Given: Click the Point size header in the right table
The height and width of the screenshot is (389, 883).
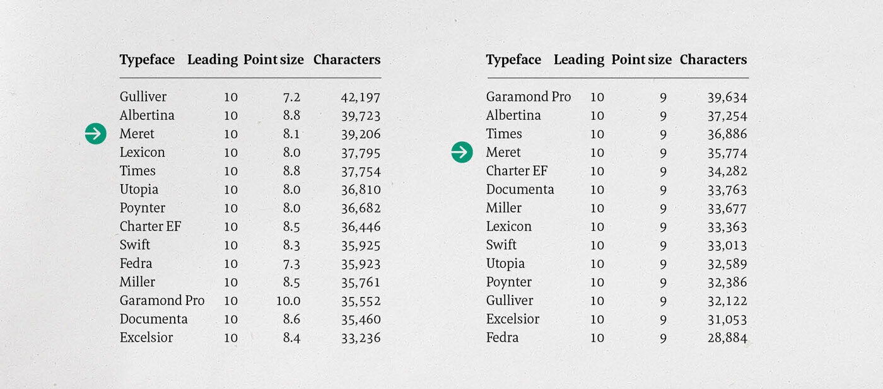Looking at the screenshot, I should click(x=641, y=60).
